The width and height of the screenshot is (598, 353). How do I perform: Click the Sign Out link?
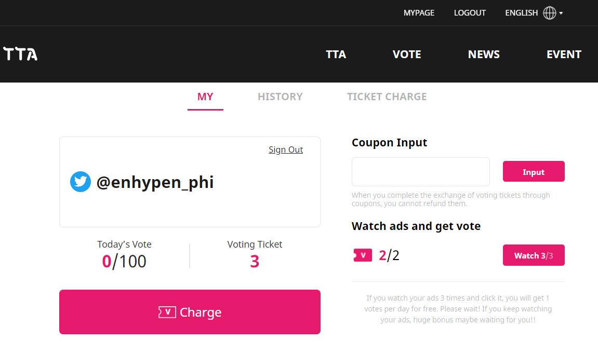tap(286, 150)
